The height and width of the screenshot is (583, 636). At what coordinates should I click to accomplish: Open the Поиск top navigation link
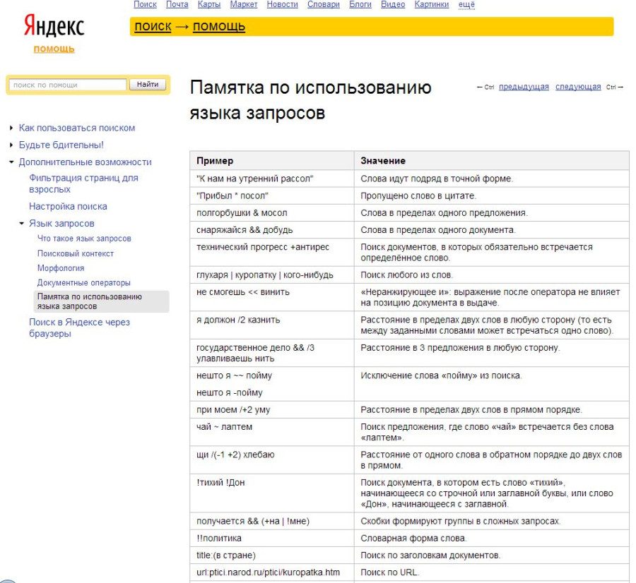point(145,4)
